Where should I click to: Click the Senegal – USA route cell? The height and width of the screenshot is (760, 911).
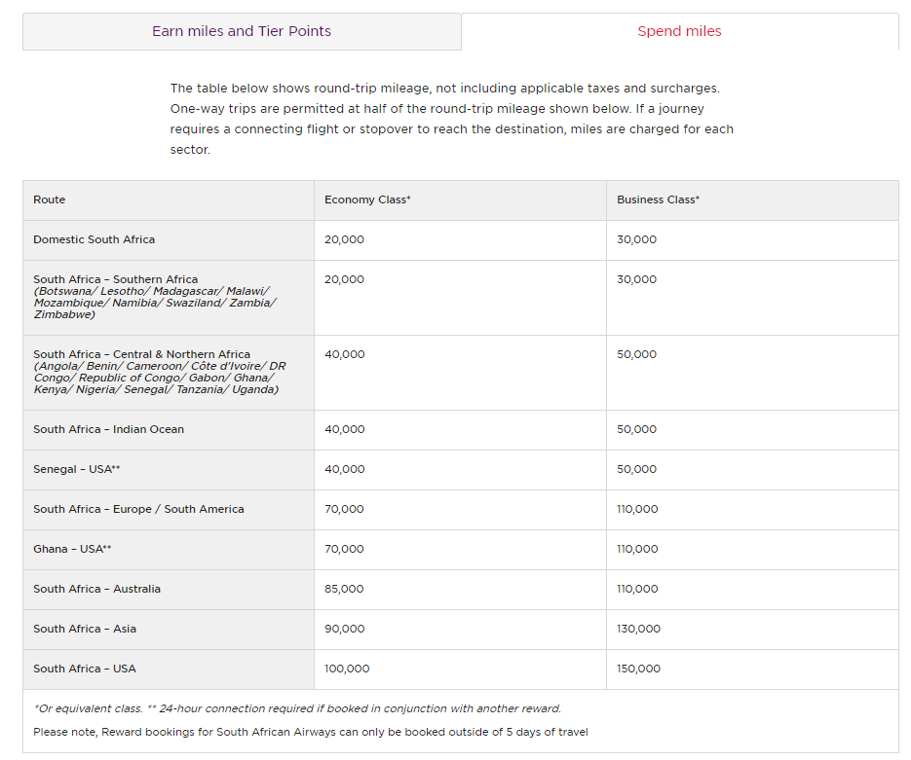point(76,469)
